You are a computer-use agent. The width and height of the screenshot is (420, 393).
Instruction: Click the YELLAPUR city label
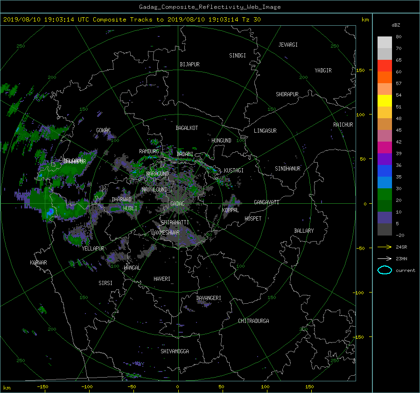click(93, 249)
